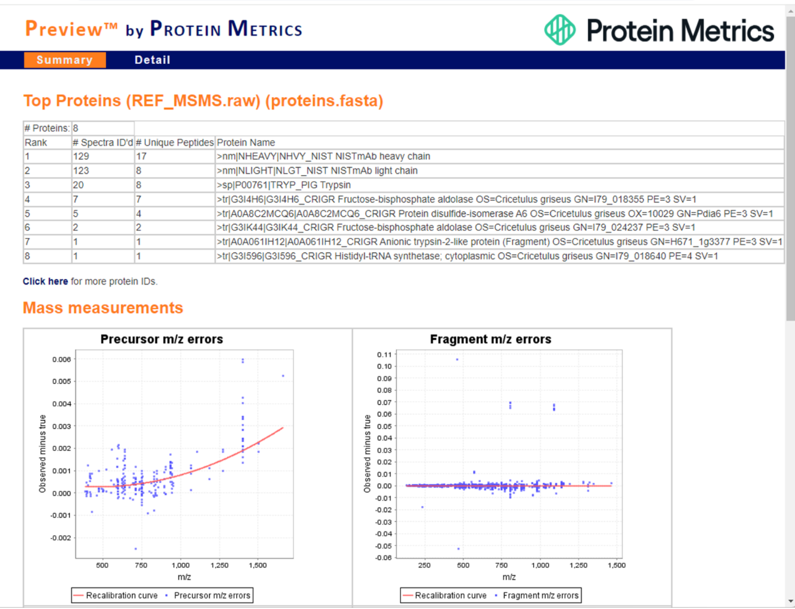Click the scrollbar up arrow
The height and width of the screenshot is (609, 795).
(x=791, y=11)
